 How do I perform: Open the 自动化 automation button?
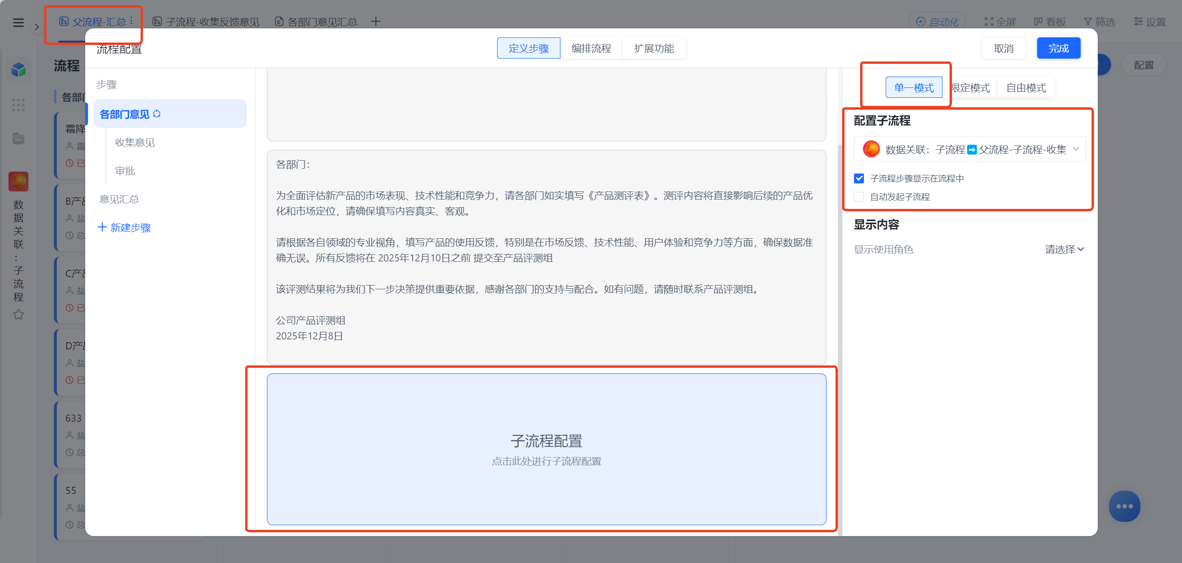click(x=937, y=22)
